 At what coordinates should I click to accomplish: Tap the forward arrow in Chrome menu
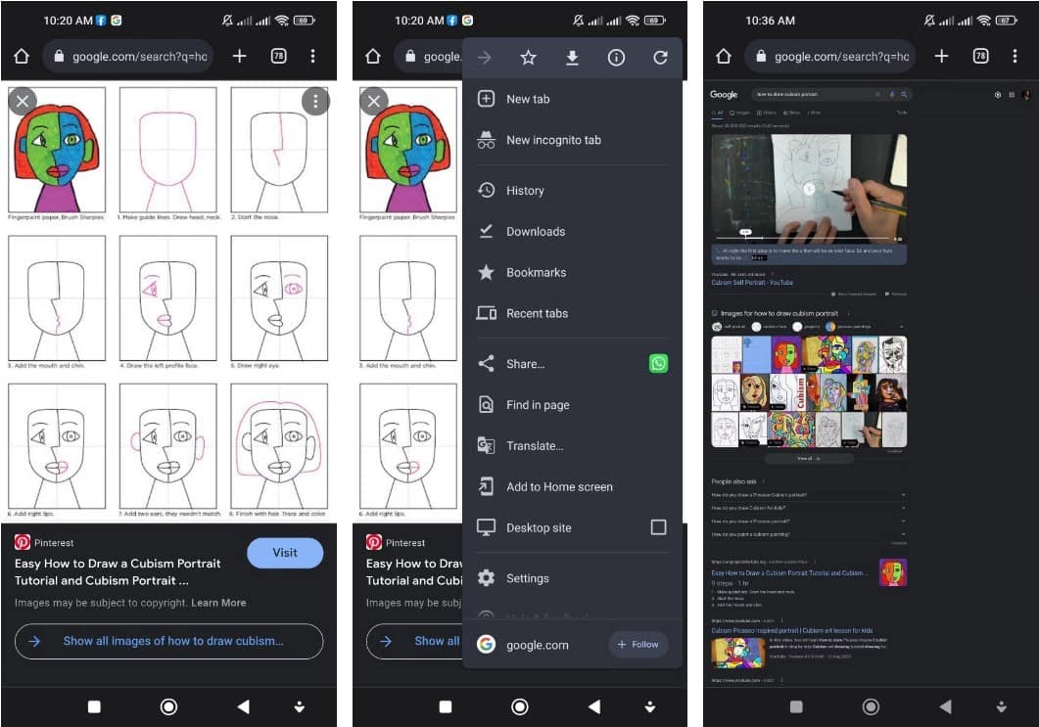pyautogui.click(x=485, y=58)
